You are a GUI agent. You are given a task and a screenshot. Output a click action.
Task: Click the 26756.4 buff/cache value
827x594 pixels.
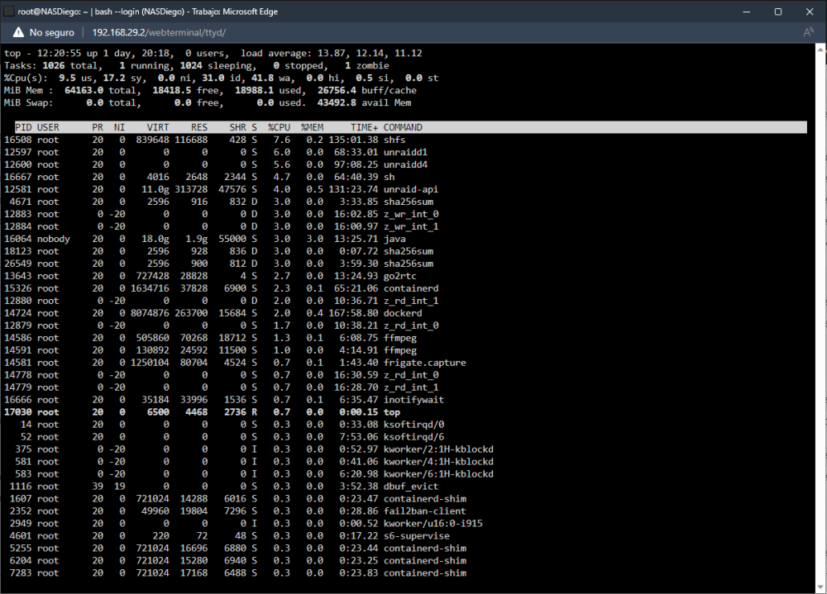337,91
